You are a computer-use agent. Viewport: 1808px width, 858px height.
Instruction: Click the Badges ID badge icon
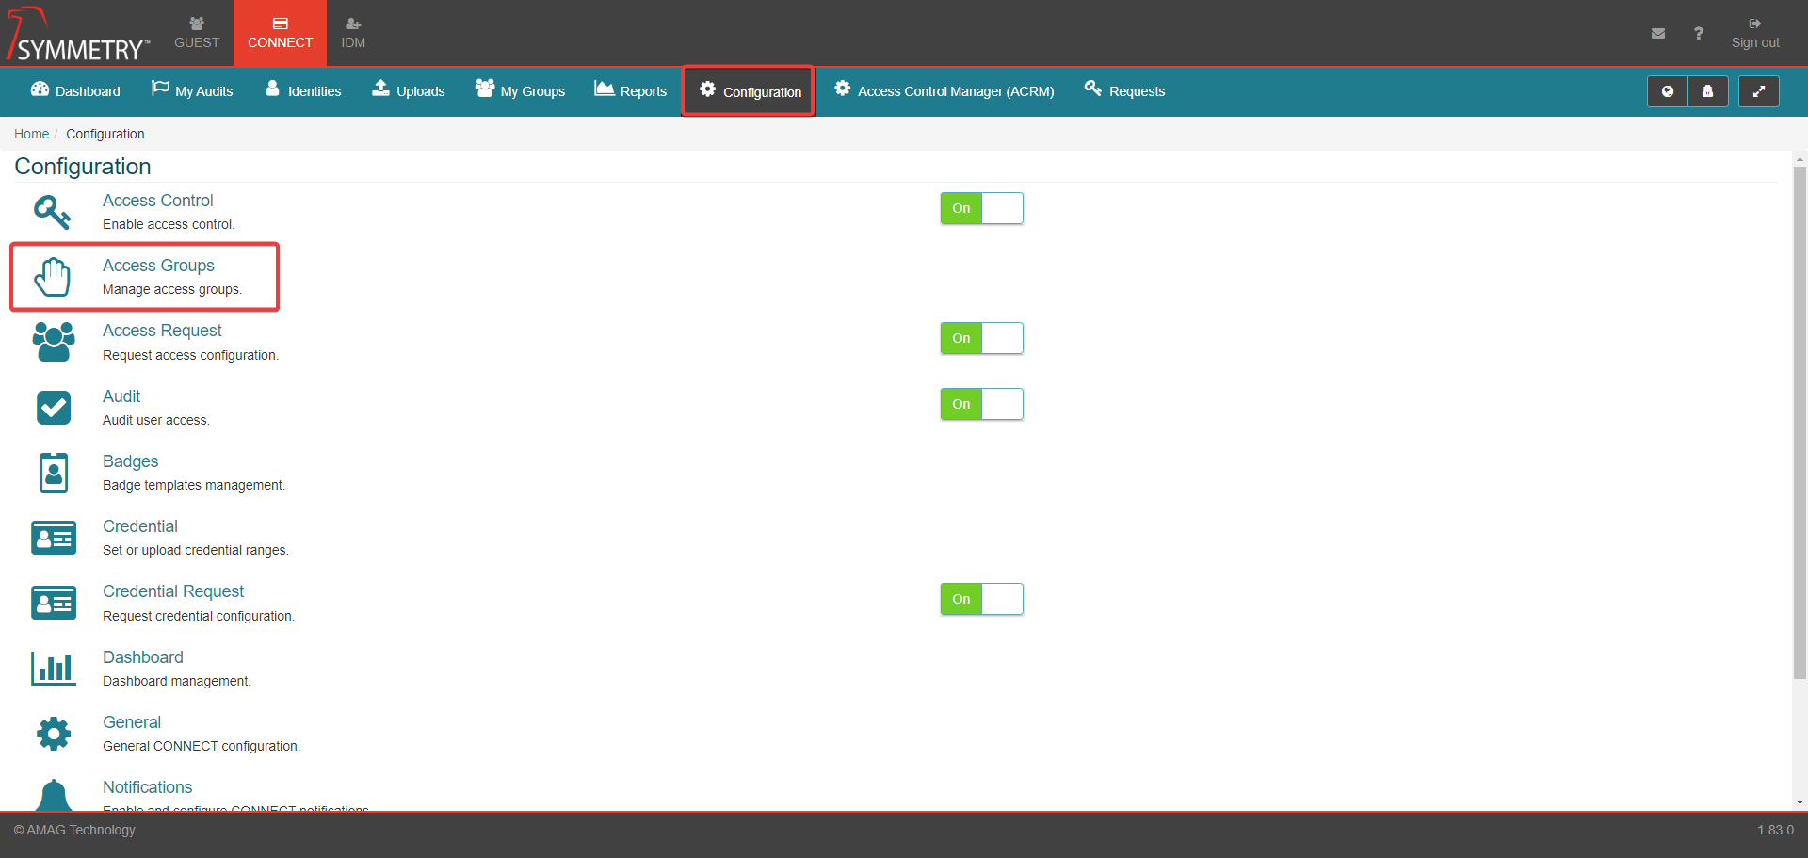(53, 472)
